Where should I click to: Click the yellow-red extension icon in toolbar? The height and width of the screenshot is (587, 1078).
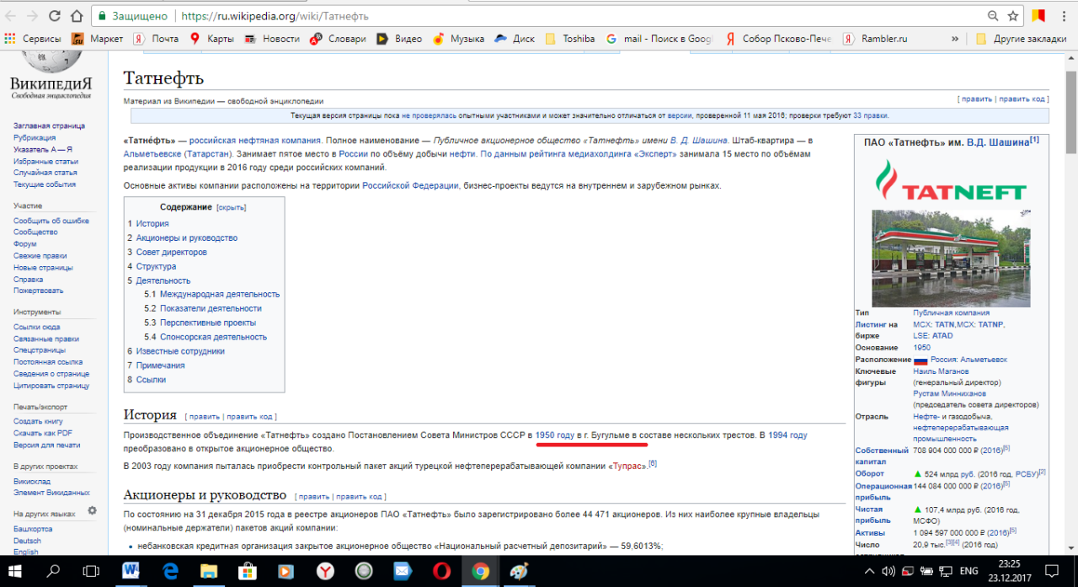(1040, 16)
